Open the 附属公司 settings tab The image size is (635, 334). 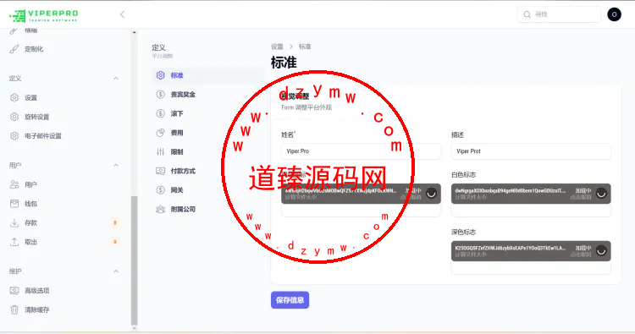coord(207,209)
